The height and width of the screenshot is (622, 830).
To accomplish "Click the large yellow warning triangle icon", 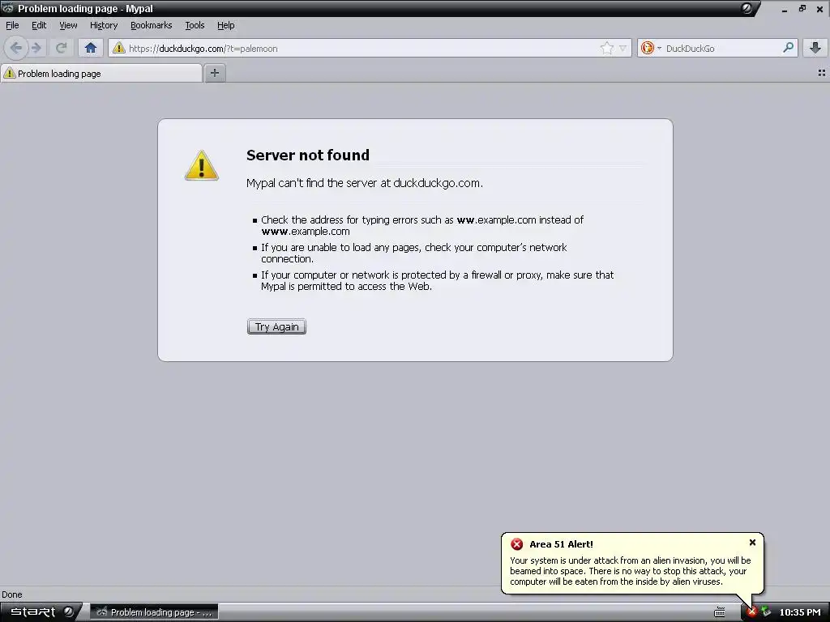I will (x=201, y=165).
